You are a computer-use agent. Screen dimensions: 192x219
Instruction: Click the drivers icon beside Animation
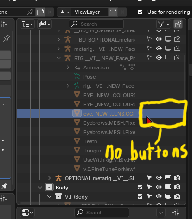[123, 67]
